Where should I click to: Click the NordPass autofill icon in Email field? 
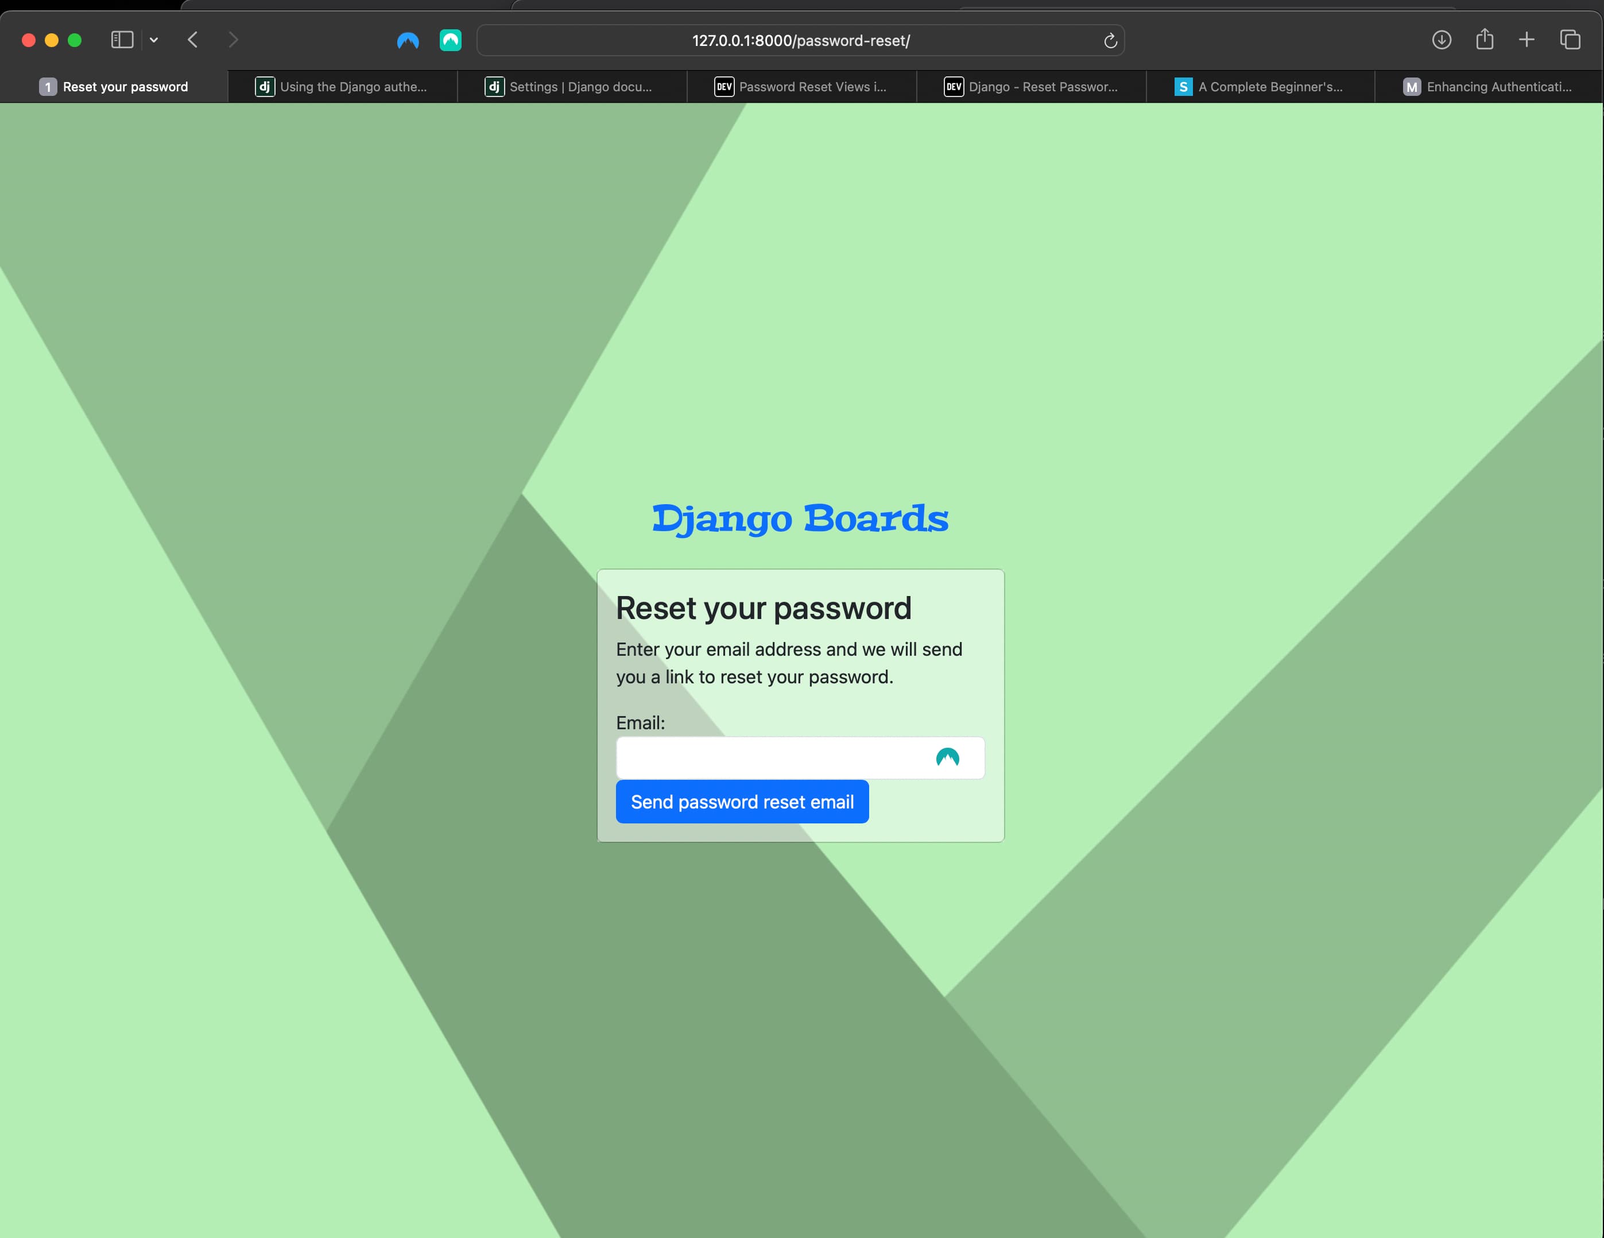coord(947,757)
